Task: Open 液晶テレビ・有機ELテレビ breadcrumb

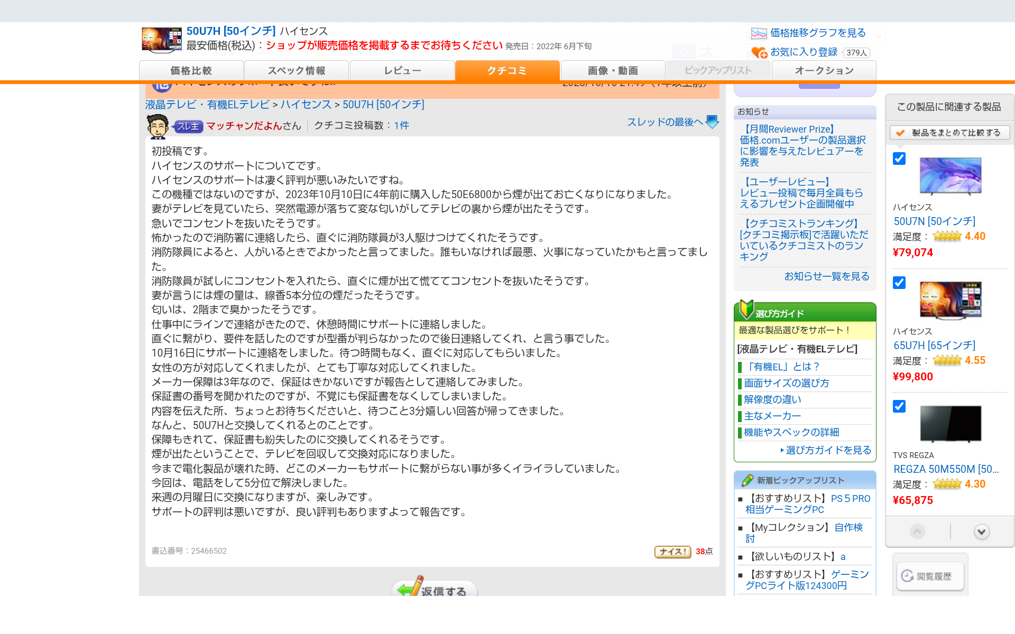Action: [207, 105]
